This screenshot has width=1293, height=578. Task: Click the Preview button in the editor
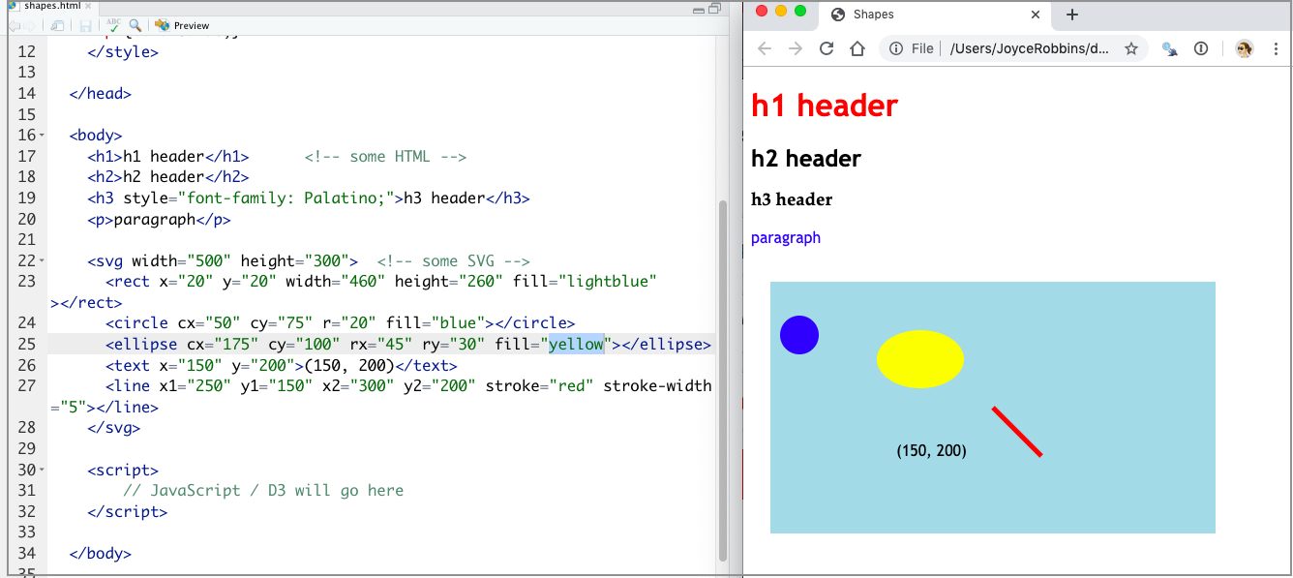[183, 25]
